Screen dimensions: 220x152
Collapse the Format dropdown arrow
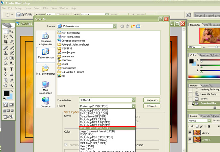click(x=133, y=106)
